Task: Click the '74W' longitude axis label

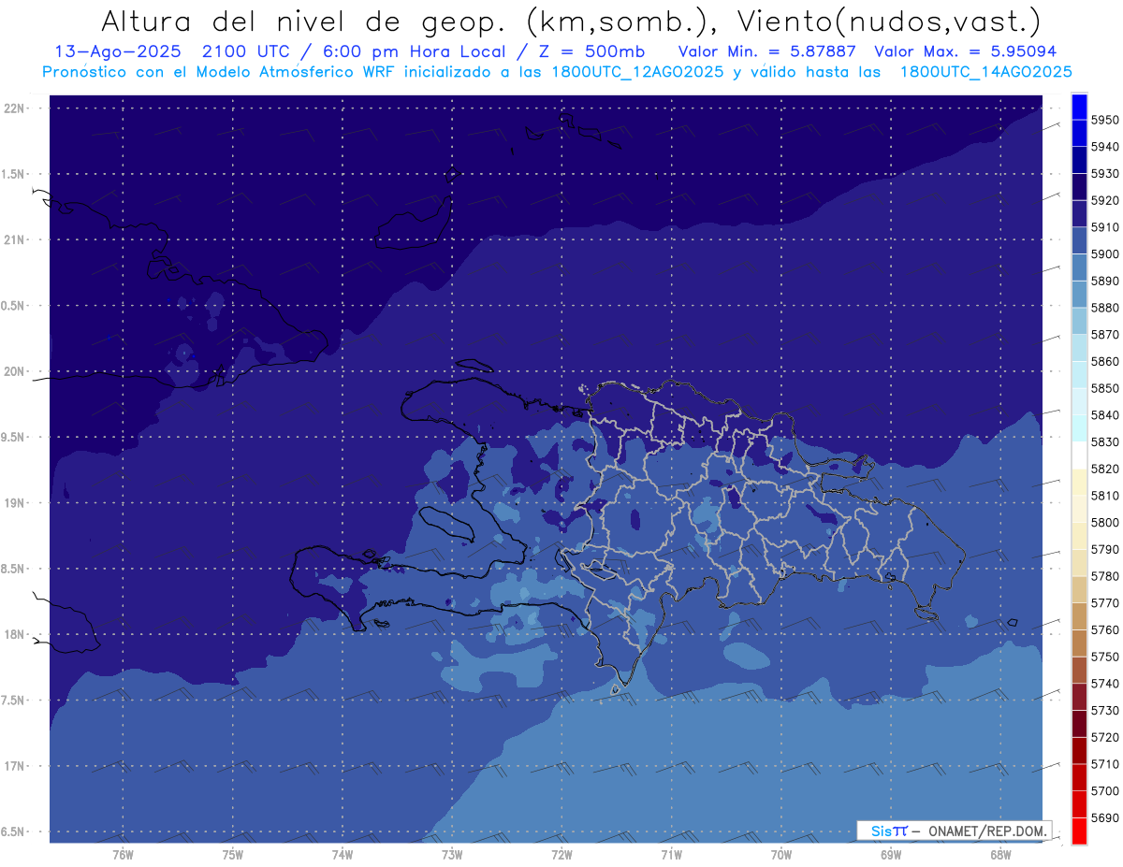Action: point(343,854)
